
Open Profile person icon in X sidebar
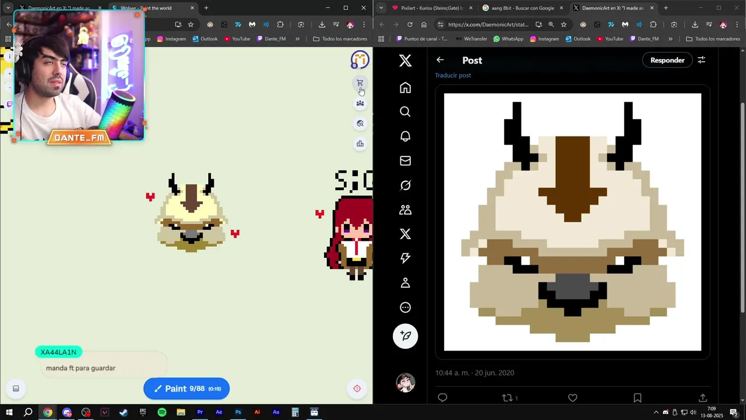[x=405, y=283]
